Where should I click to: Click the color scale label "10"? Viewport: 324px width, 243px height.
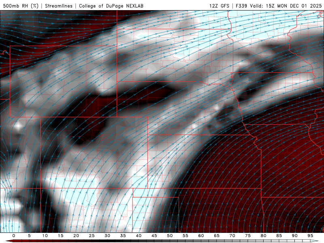pyautogui.click(x=45, y=236)
